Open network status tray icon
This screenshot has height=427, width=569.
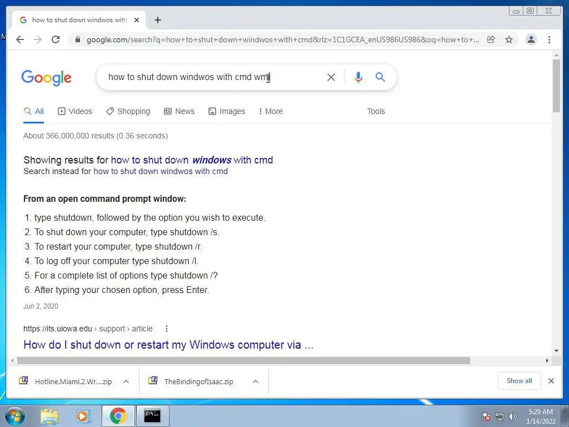pos(500,416)
